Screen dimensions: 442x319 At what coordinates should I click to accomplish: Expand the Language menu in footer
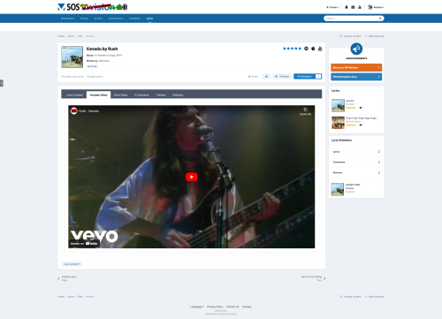pyautogui.click(x=197, y=307)
